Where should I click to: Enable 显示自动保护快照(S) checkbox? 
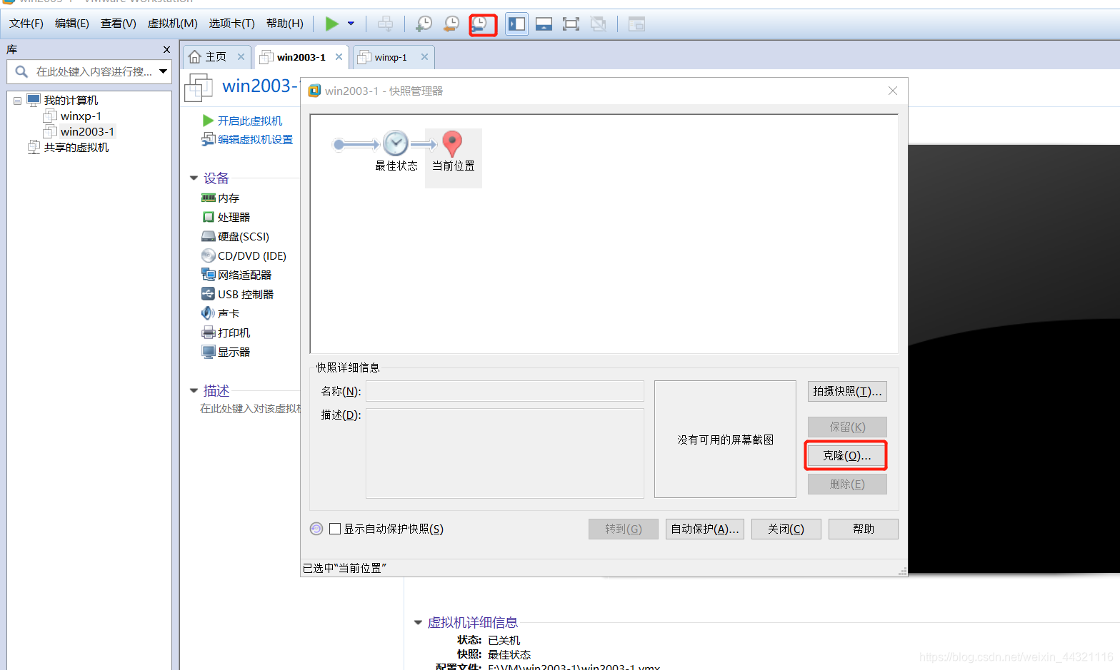click(335, 529)
